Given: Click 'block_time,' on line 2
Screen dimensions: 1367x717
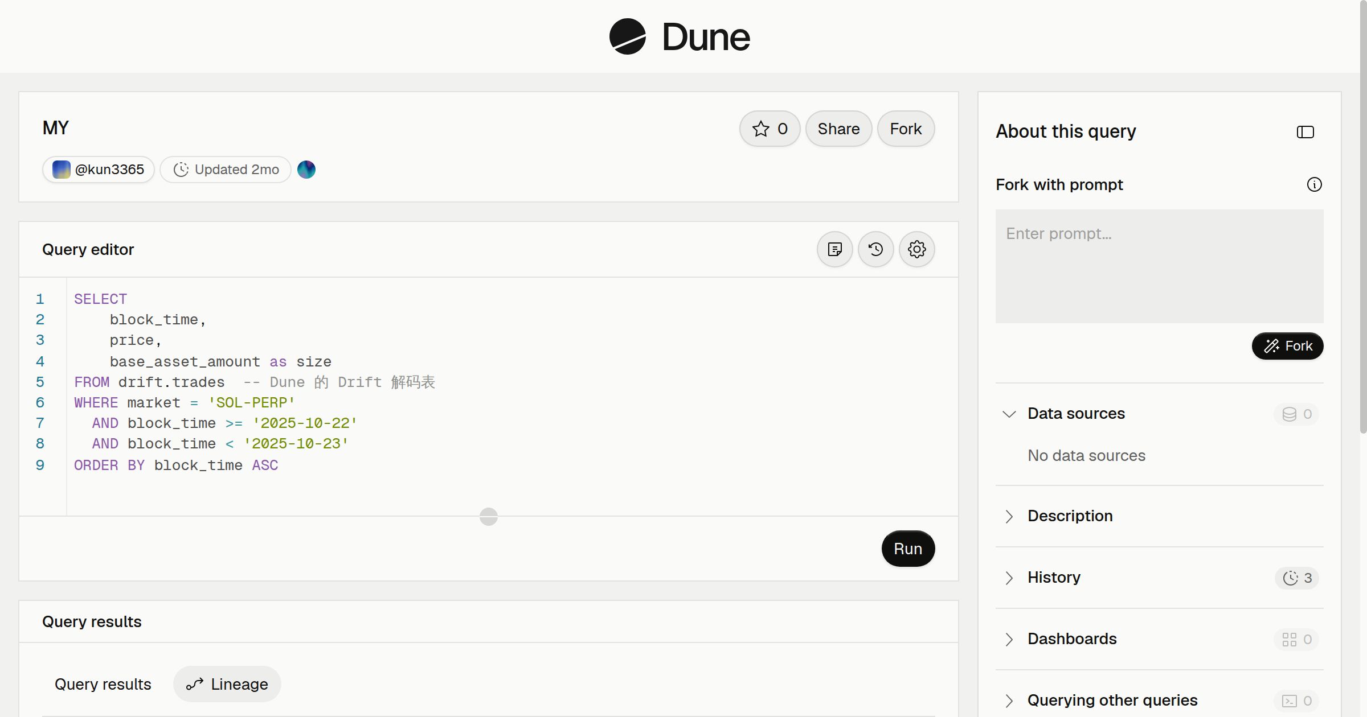Looking at the screenshot, I should point(158,320).
